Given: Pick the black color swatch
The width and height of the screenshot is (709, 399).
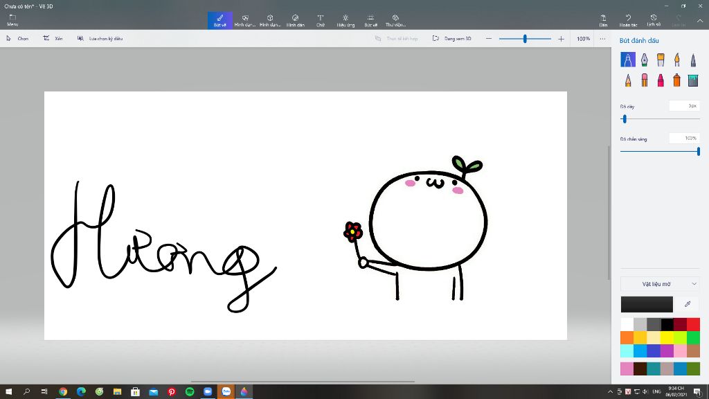Looking at the screenshot, I should click(x=667, y=324).
